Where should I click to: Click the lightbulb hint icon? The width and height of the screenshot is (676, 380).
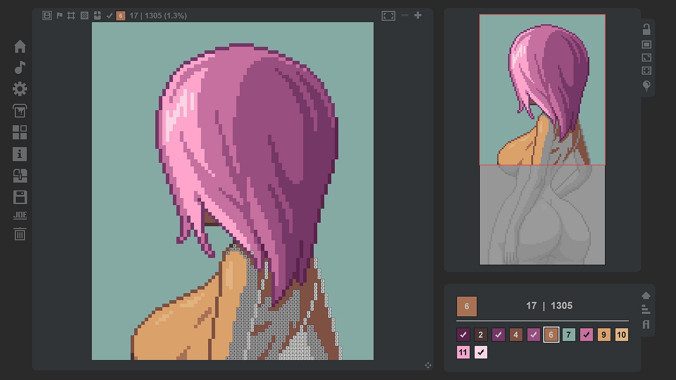[646, 85]
